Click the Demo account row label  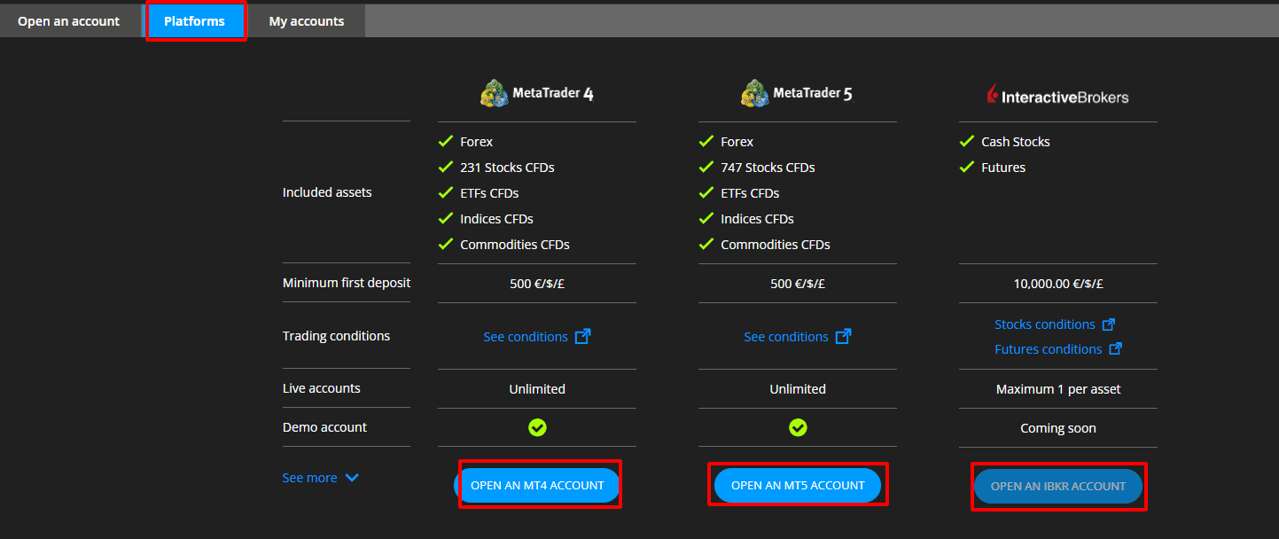[324, 427]
